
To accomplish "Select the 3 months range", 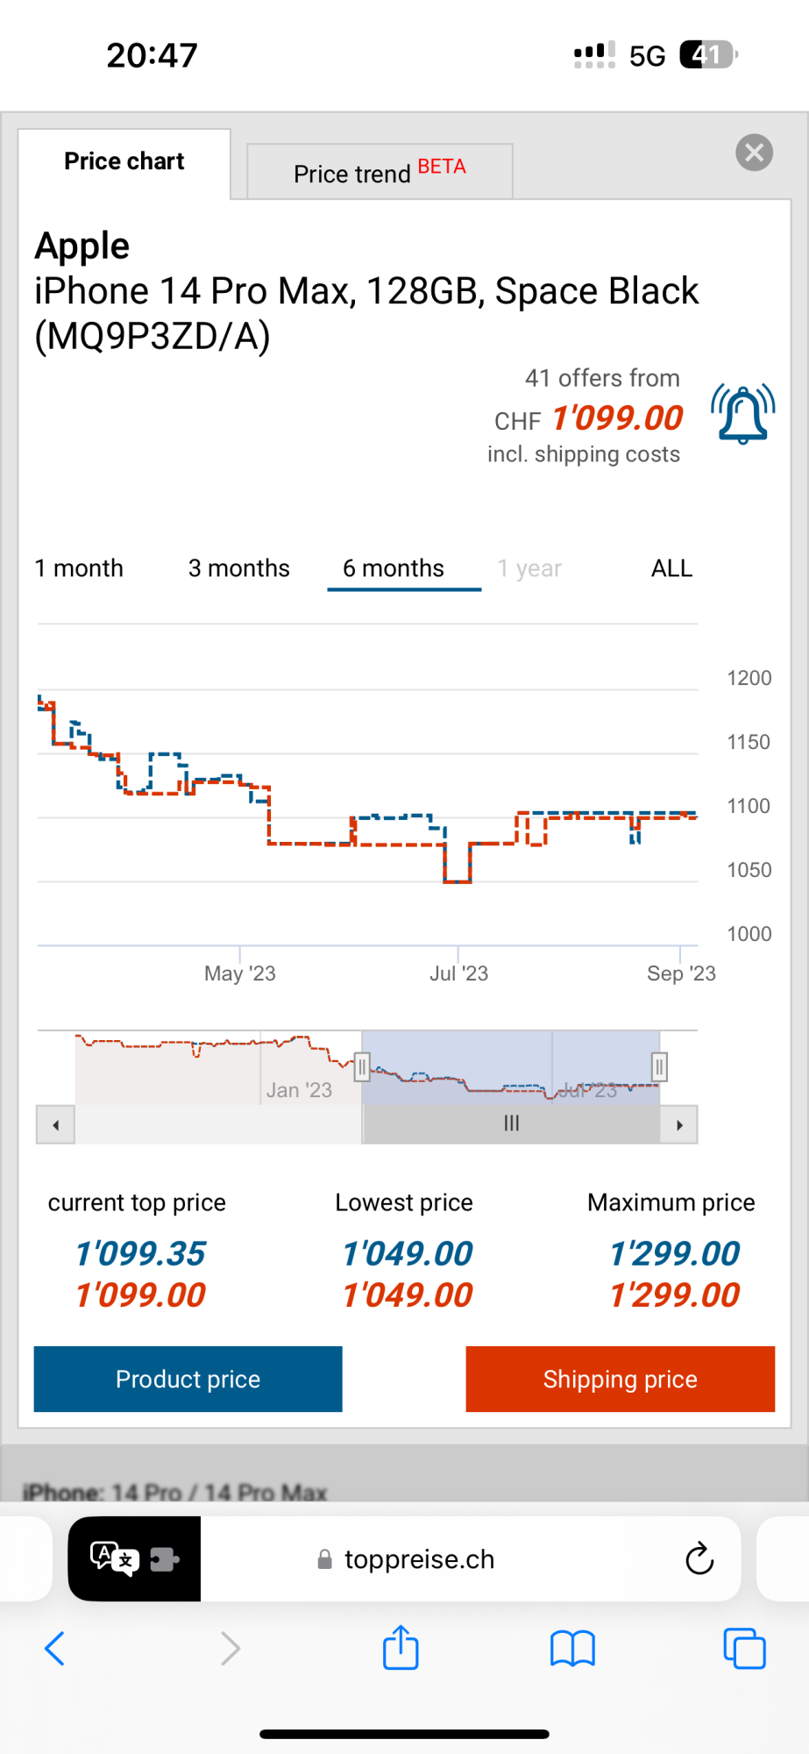I will [238, 568].
